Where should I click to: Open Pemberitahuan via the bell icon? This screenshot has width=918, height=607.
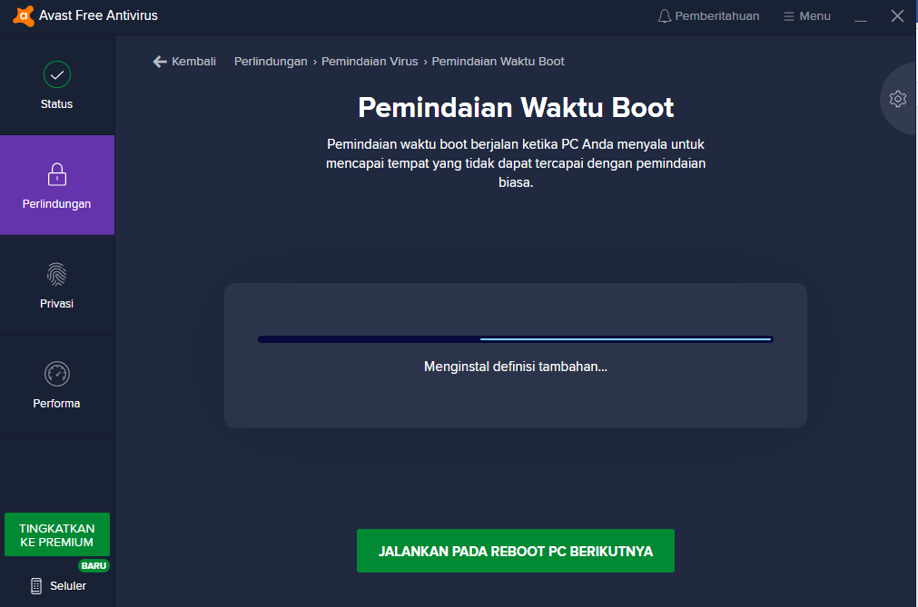(665, 15)
